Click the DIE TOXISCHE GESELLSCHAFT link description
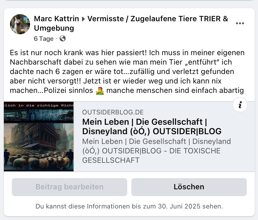This screenshot has width=258, height=220. point(156,151)
